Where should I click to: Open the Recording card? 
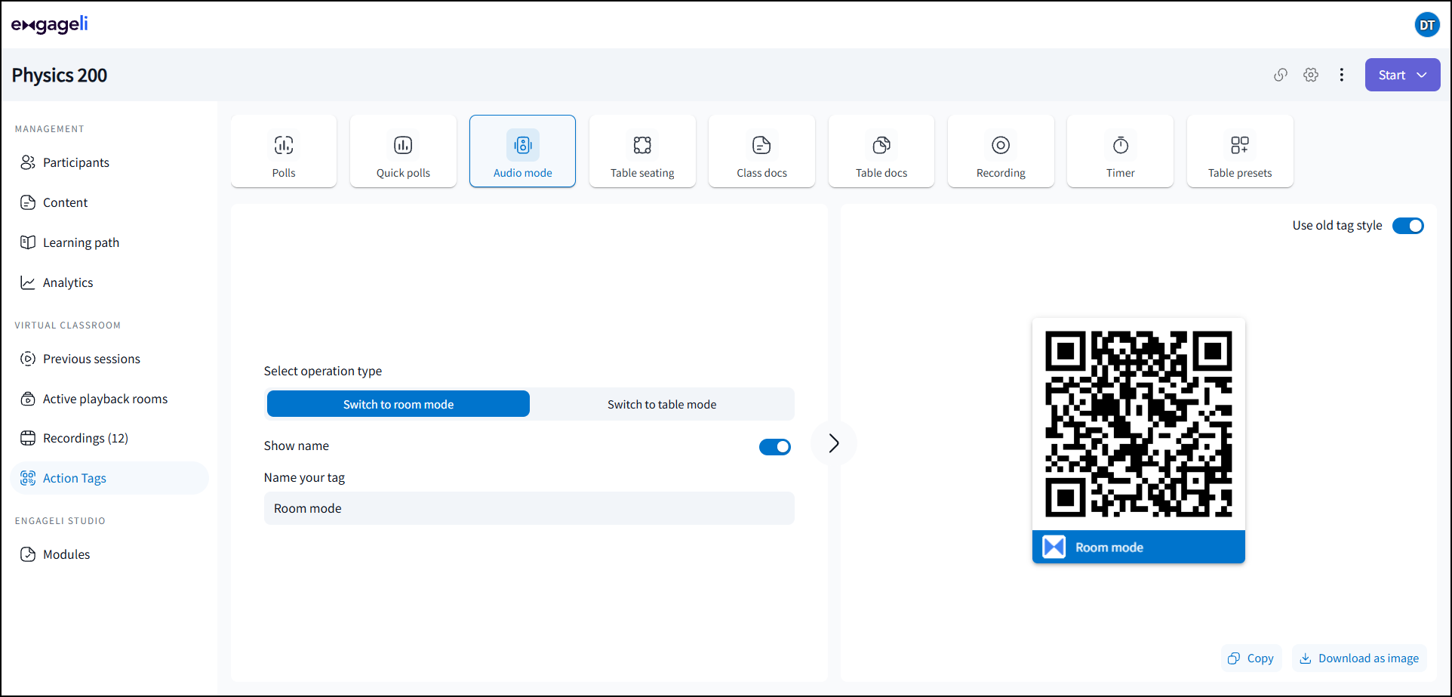1001,151
